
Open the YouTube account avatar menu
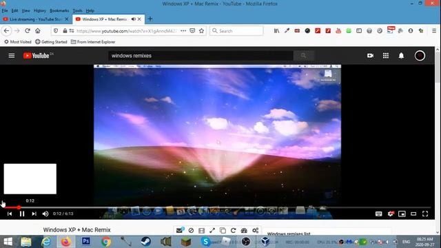pos(420,56)
